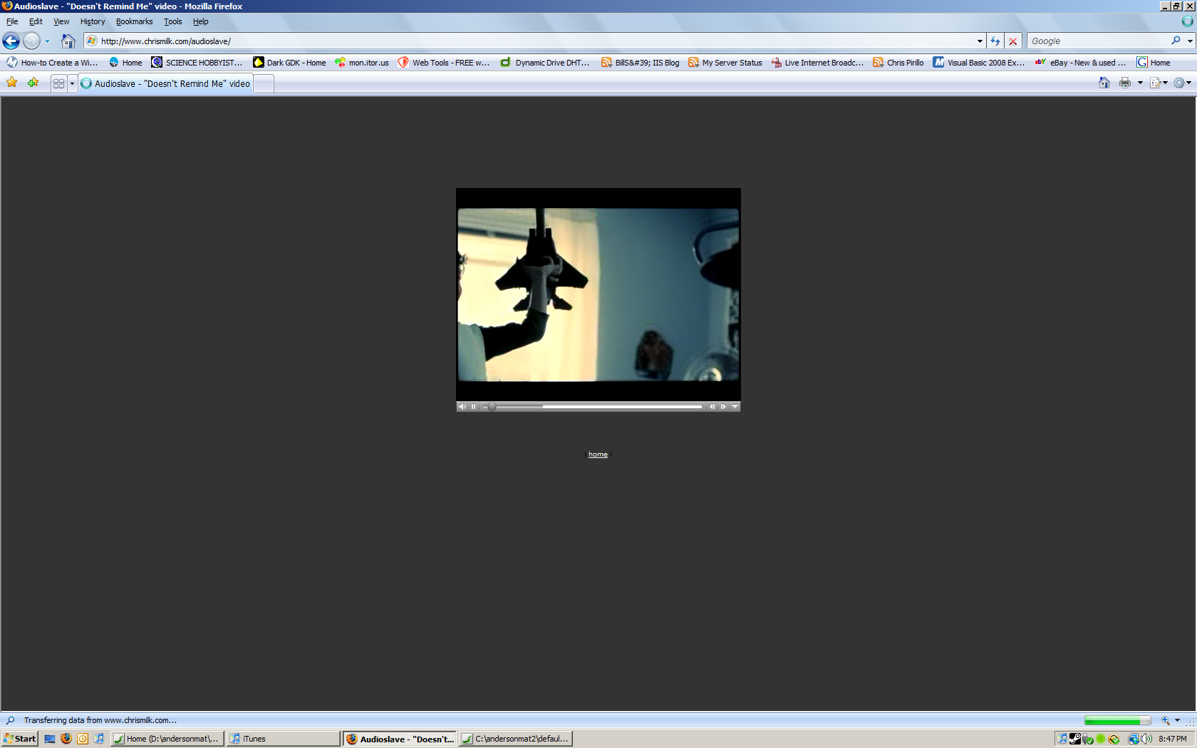Open the search engine dropdown arrow
This screenshot has width=1197, height=748.
1190,41
